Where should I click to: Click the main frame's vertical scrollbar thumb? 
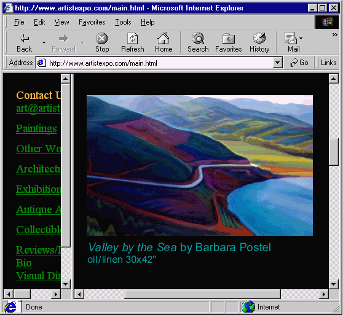[334, 152]
